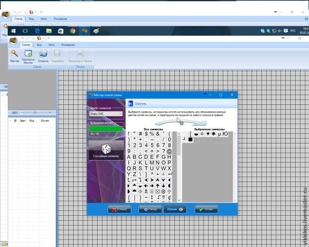
Task: Switch to Рисование tab in front window
Action: (68, 45)
